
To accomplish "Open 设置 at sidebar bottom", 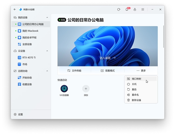I will click(x=31, y=114).
